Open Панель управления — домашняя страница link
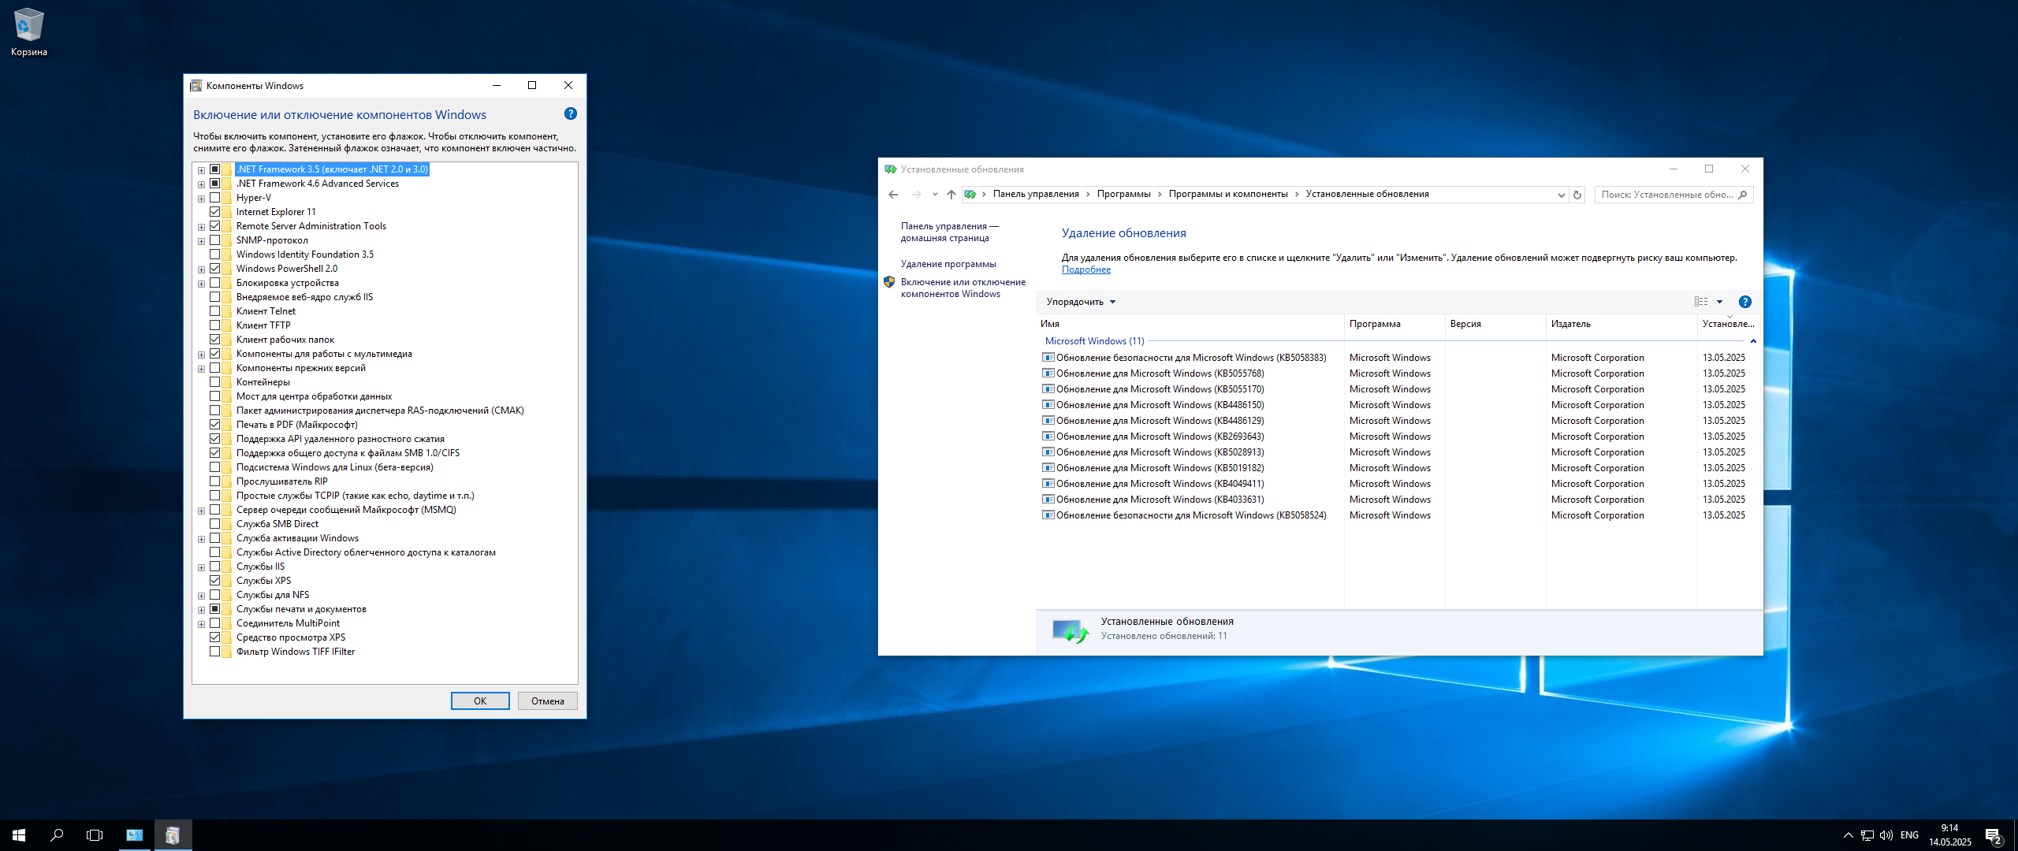The width and height of the screenshot is (2018, 851). (949, 232)
